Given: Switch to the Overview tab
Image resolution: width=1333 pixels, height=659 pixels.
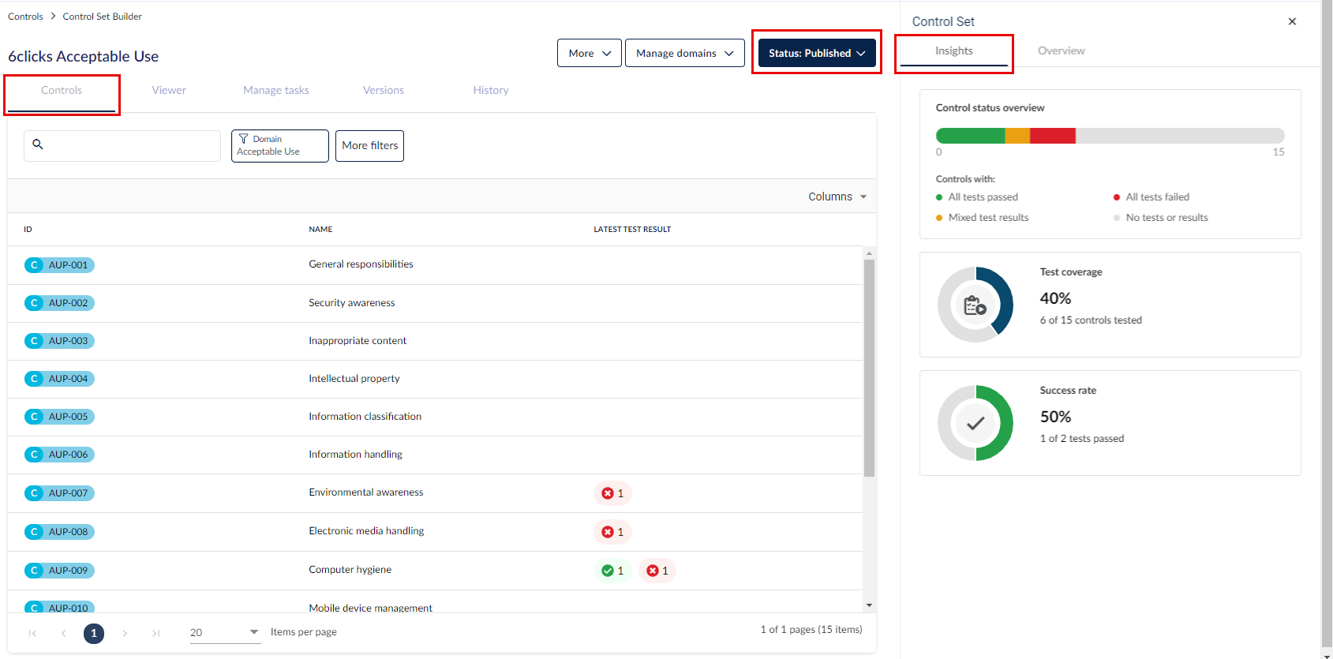Looking at the screenshot, I should pos(1061,51).
